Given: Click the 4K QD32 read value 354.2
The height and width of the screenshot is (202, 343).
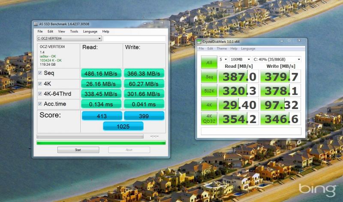Looking at the screenshot, I should (x=239, y=119).
